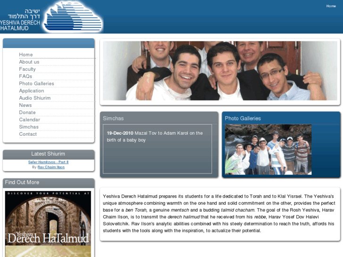Open the Derech HaTalmud brochure image
Screen dimensions: 343x257
click(x=48, y=224)
